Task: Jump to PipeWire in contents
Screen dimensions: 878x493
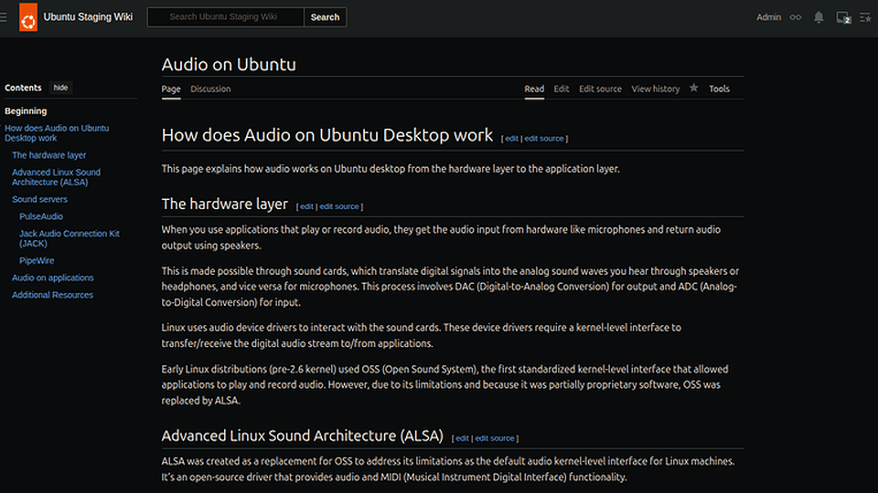Action: (x=37, y=260)
